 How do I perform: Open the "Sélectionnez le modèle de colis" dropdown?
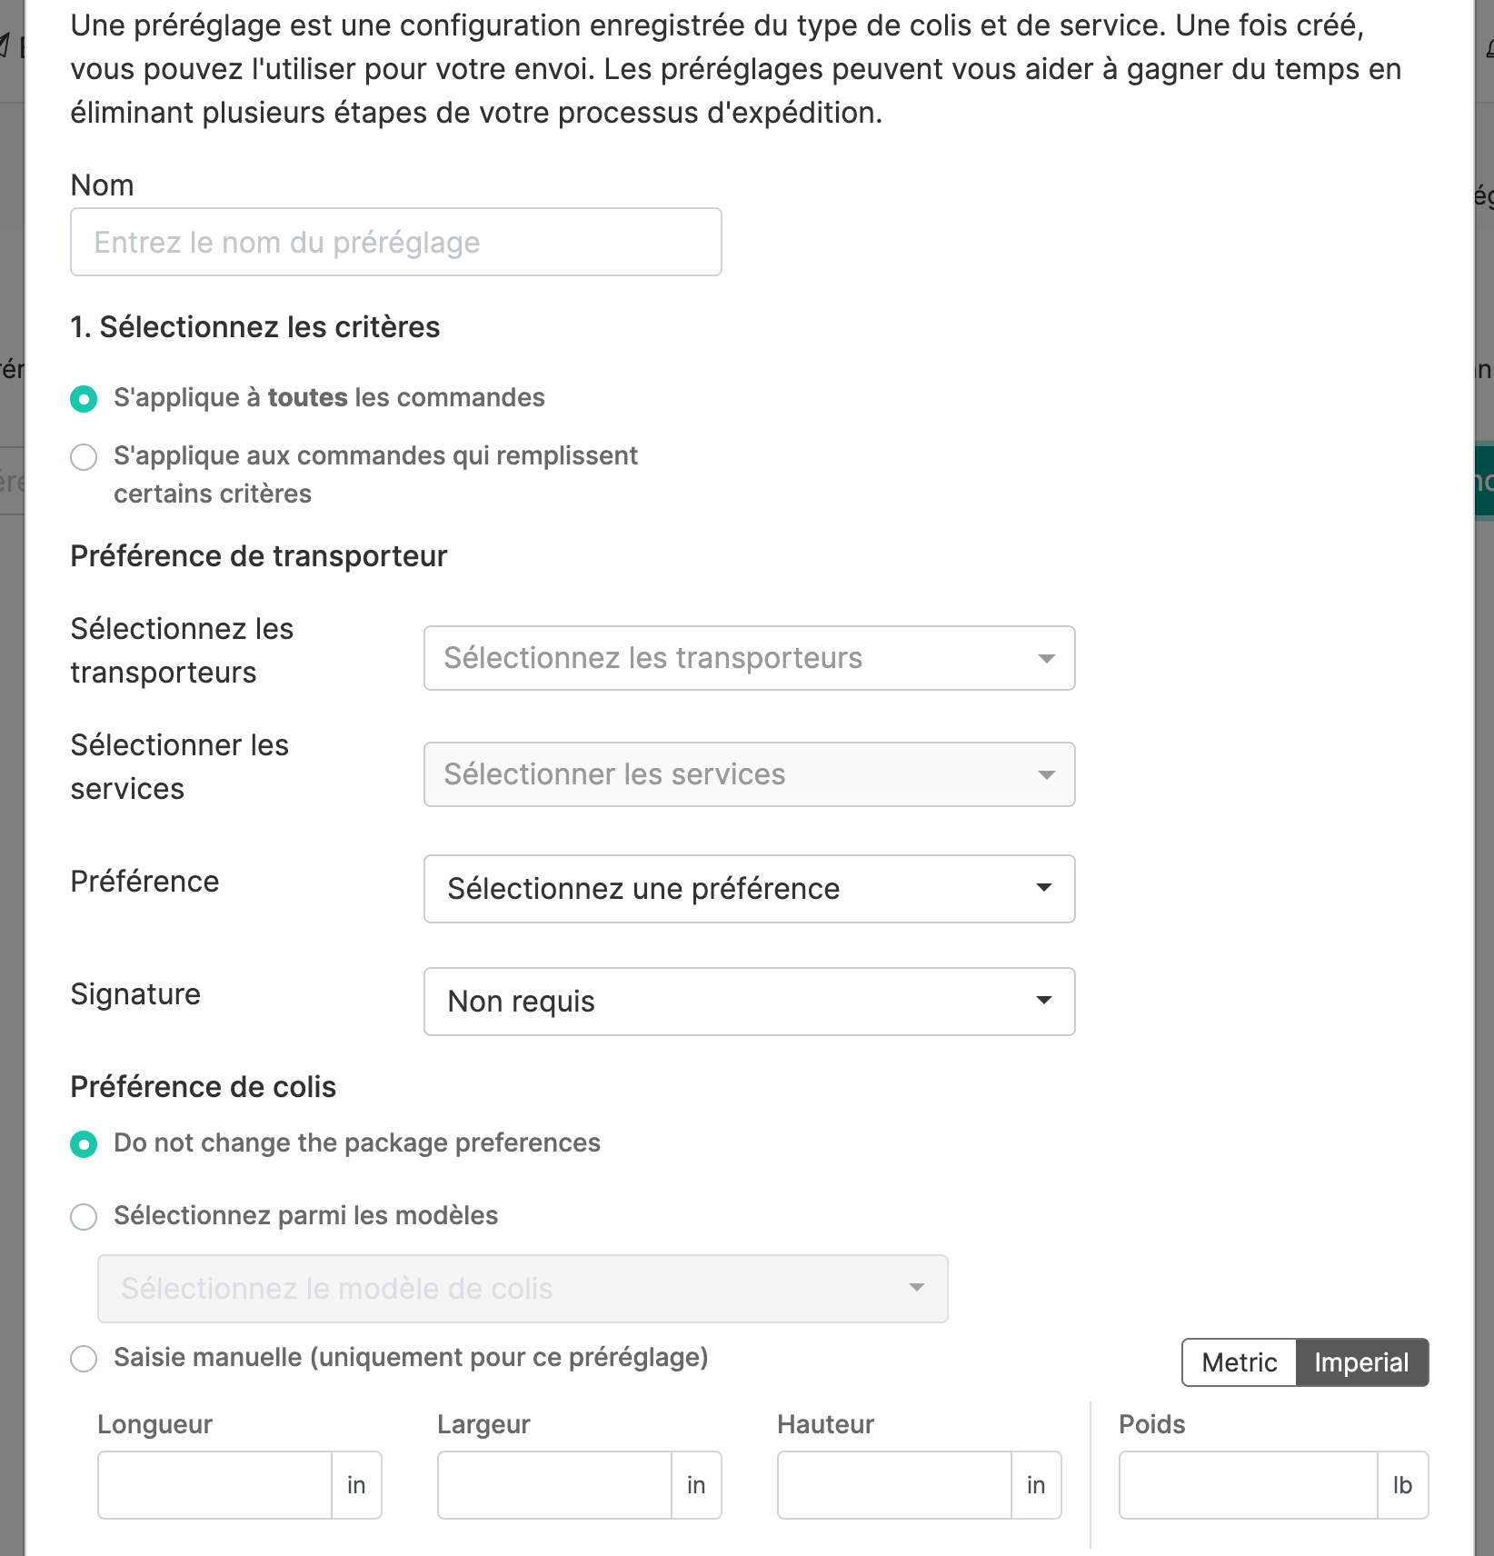click(522, 1289)
